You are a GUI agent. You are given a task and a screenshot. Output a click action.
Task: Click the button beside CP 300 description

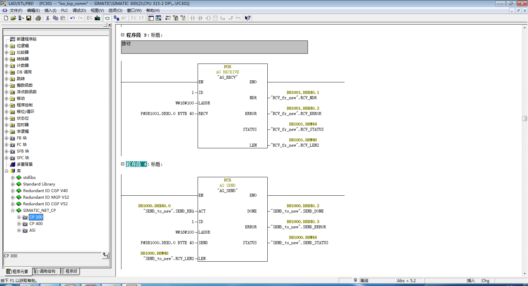point(106,256)
